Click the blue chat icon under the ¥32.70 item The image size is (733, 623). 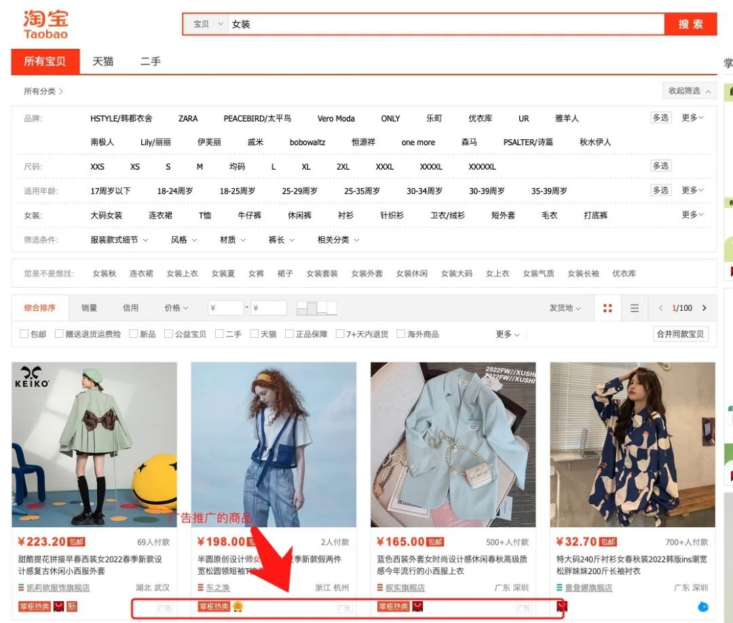click(703, 607)
